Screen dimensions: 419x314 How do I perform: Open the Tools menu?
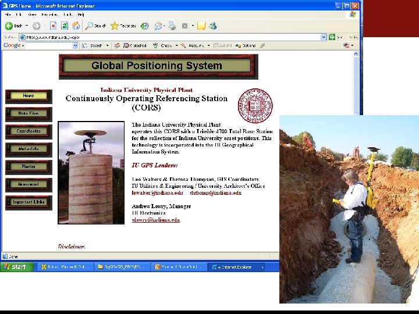(68, 15)
